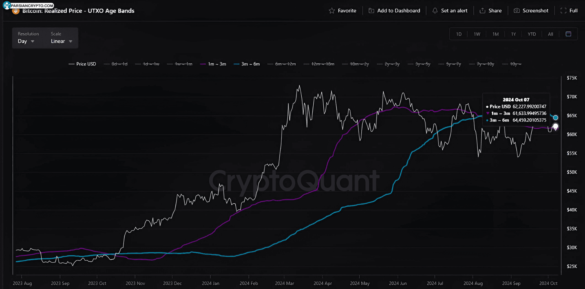This screenshot has height=289, width=585.
Task: Toggle Price USD series in legend
Action: 82,64
